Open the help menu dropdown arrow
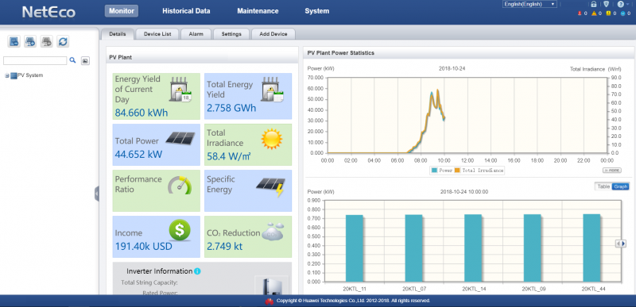This screenshot has width=636, height=307. click(627, 5)
